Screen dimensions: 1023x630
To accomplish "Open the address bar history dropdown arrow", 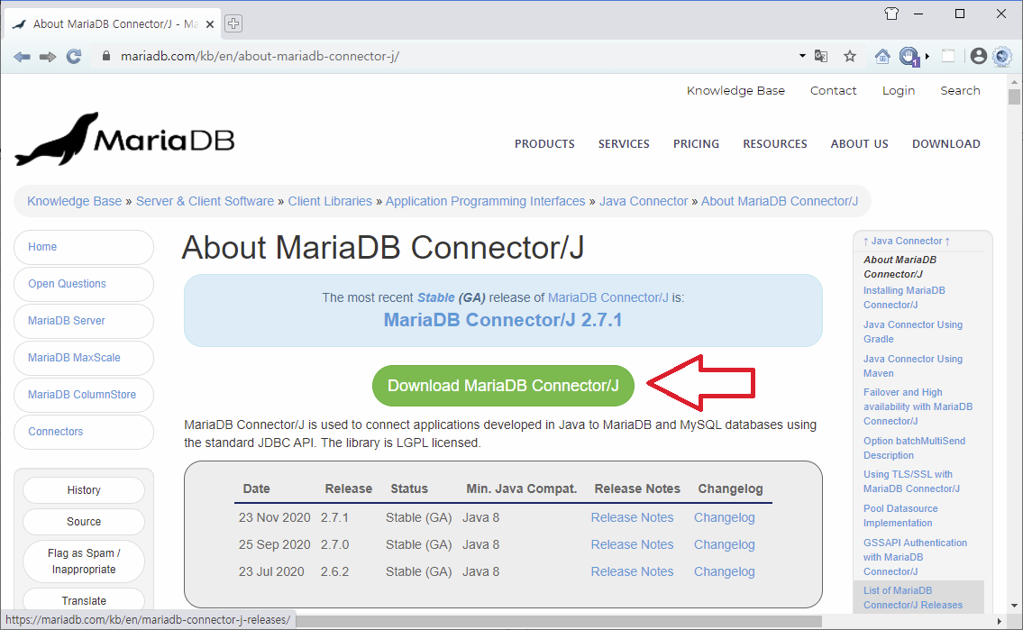I will (x=802, y=56).
